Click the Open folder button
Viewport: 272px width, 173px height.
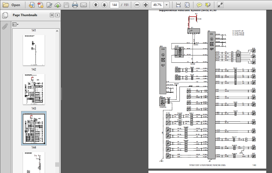point(11,5)
